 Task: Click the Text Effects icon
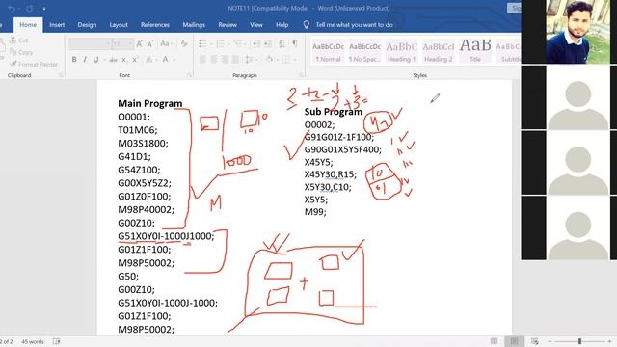tap(149, 60)
